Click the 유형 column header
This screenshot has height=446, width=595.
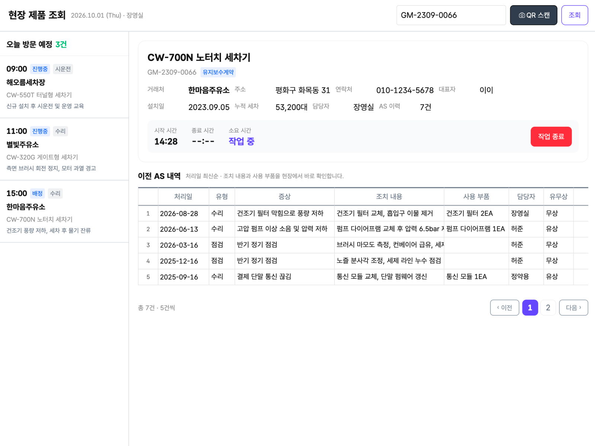[222, 197]
